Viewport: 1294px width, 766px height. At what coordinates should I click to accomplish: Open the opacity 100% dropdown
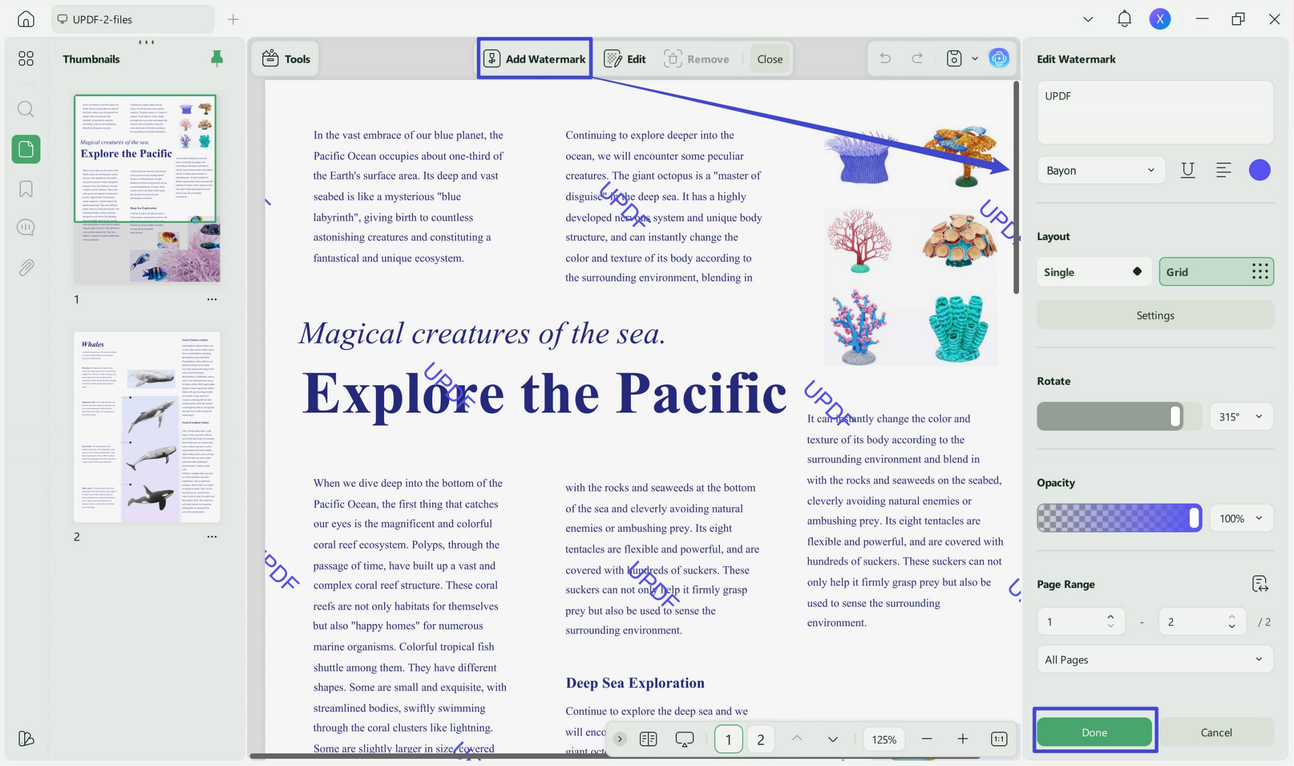(x=1241, y=518)
